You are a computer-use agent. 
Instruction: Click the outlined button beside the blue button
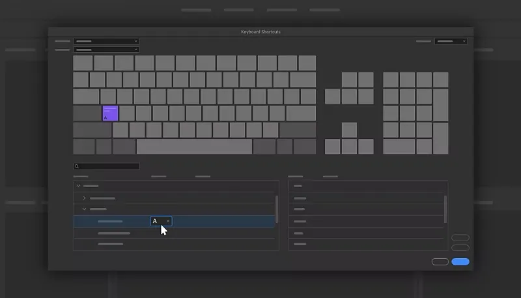[440, 261]
